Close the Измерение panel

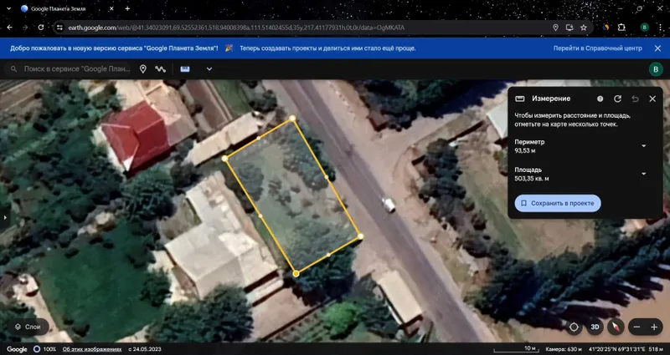652,99
